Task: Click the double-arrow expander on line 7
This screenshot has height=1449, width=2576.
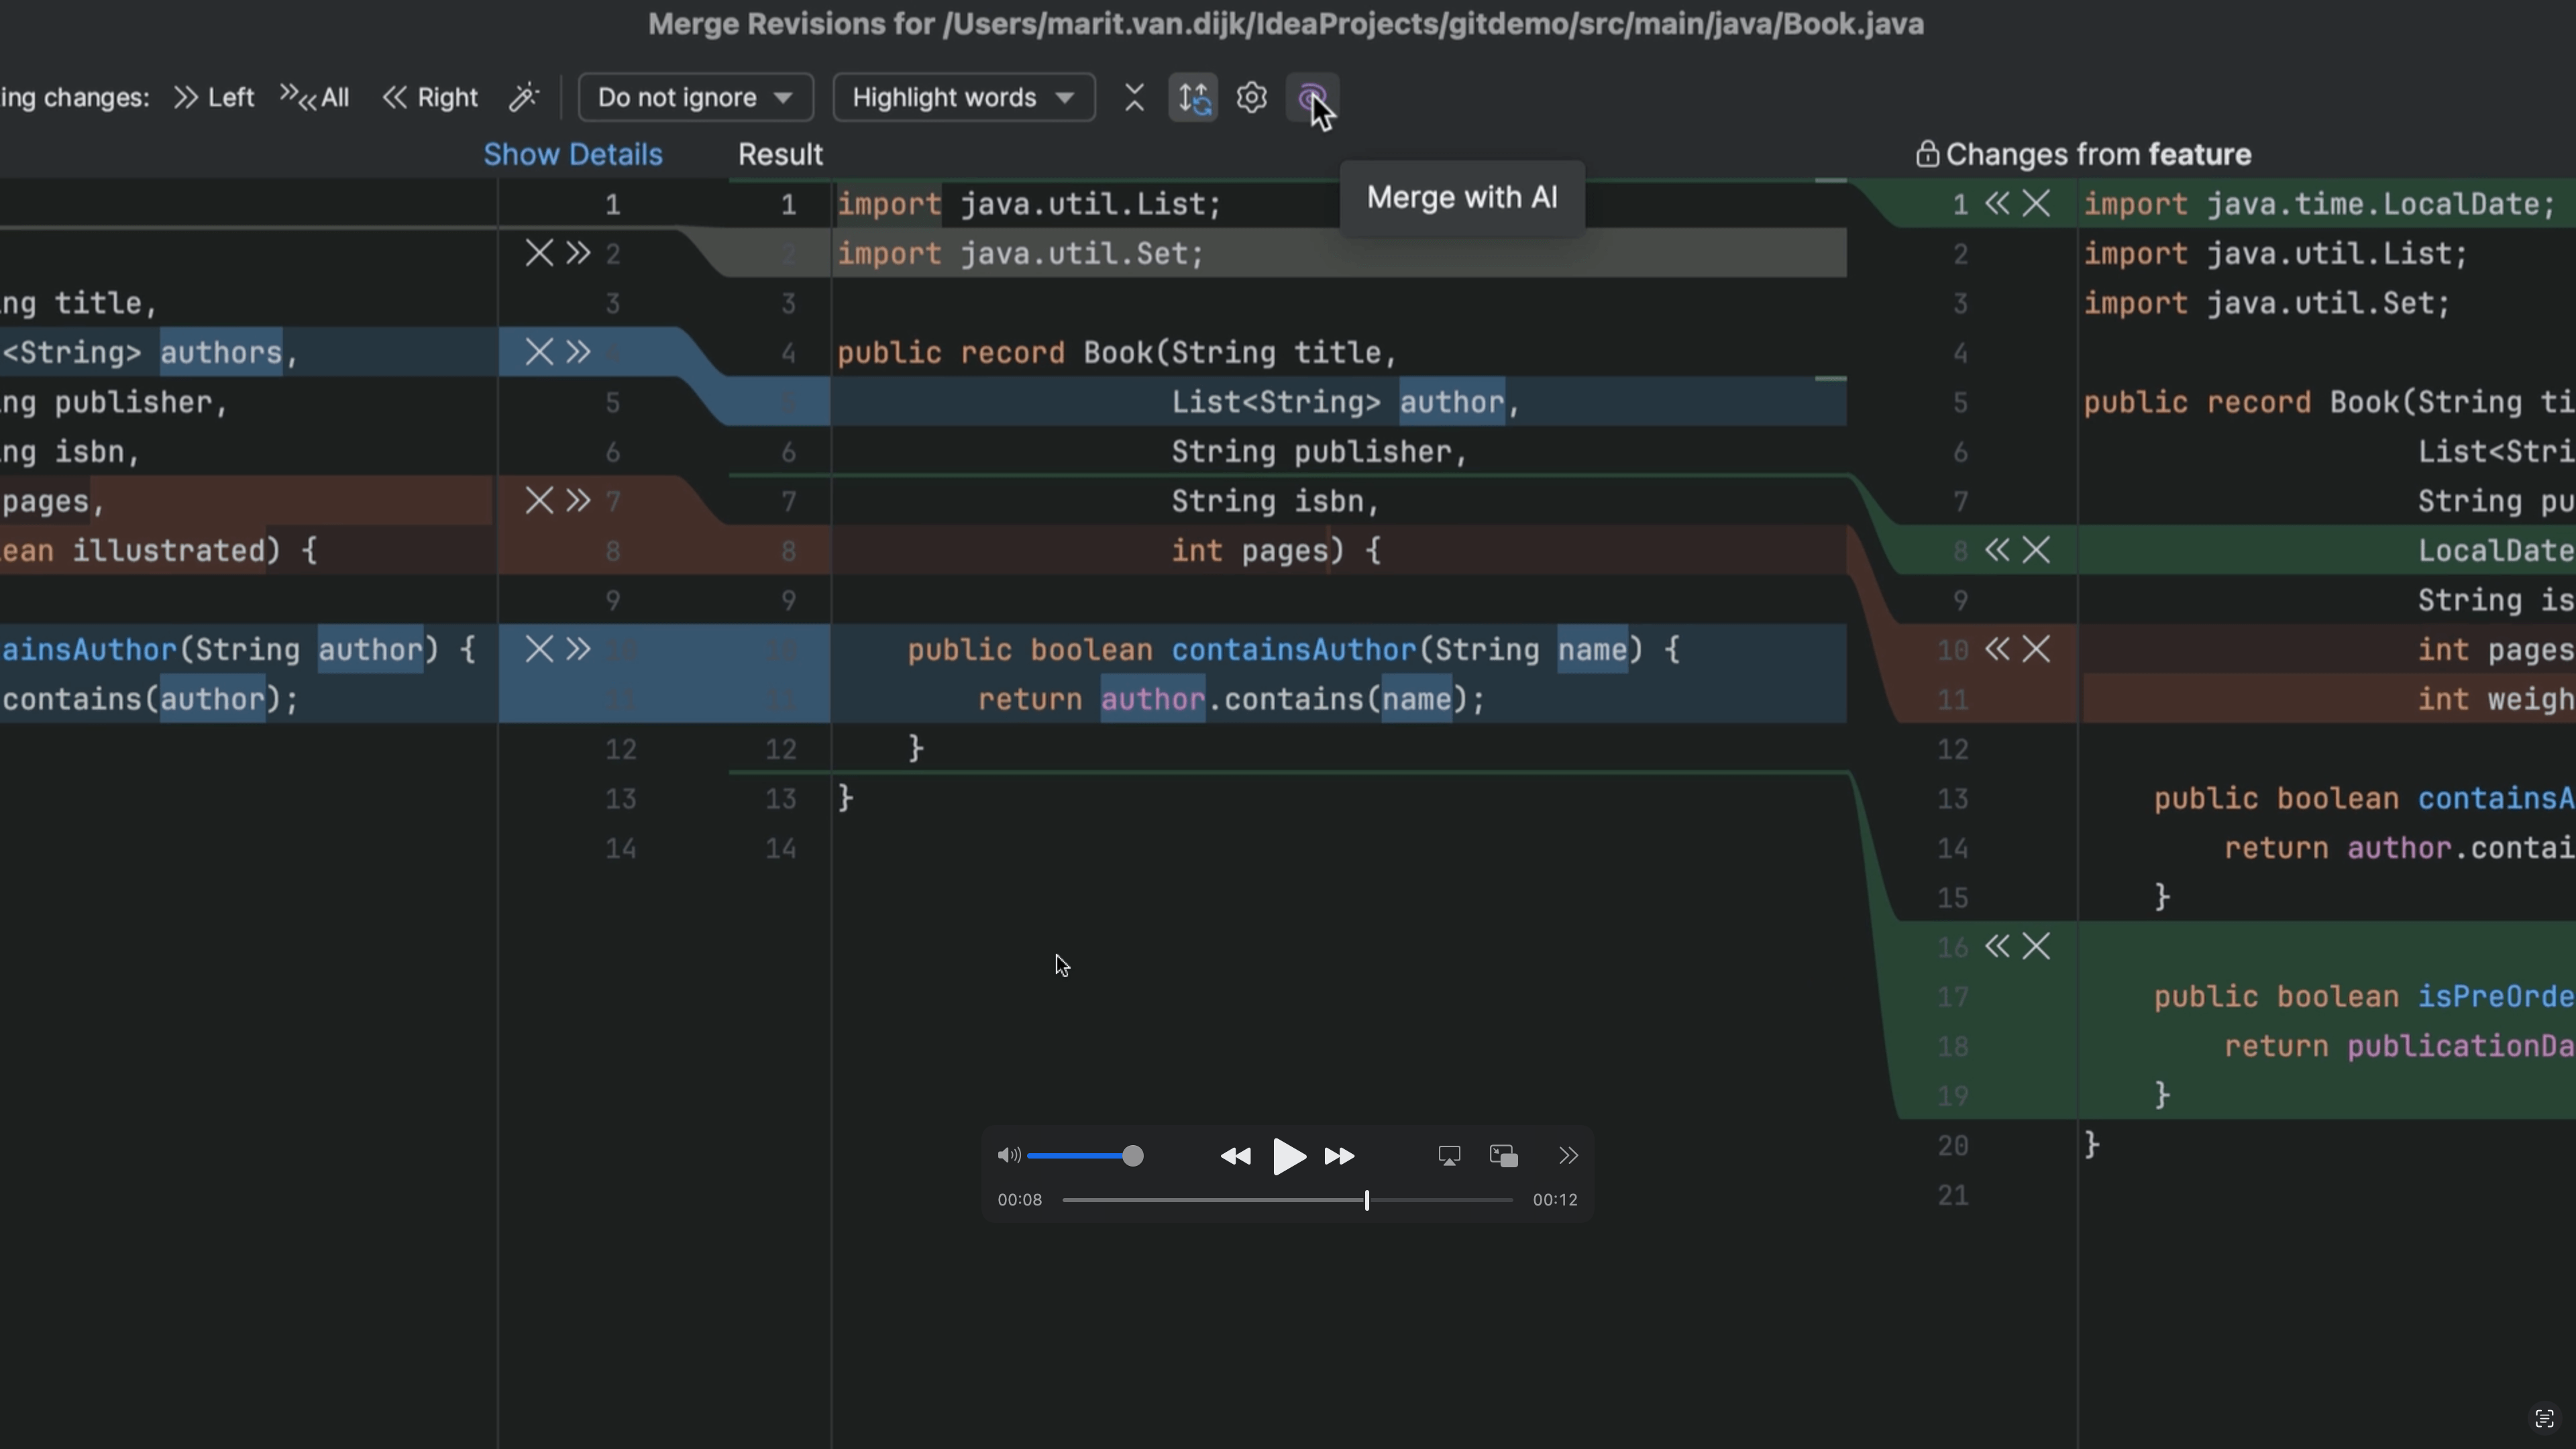Action: [x=578, y=500]
